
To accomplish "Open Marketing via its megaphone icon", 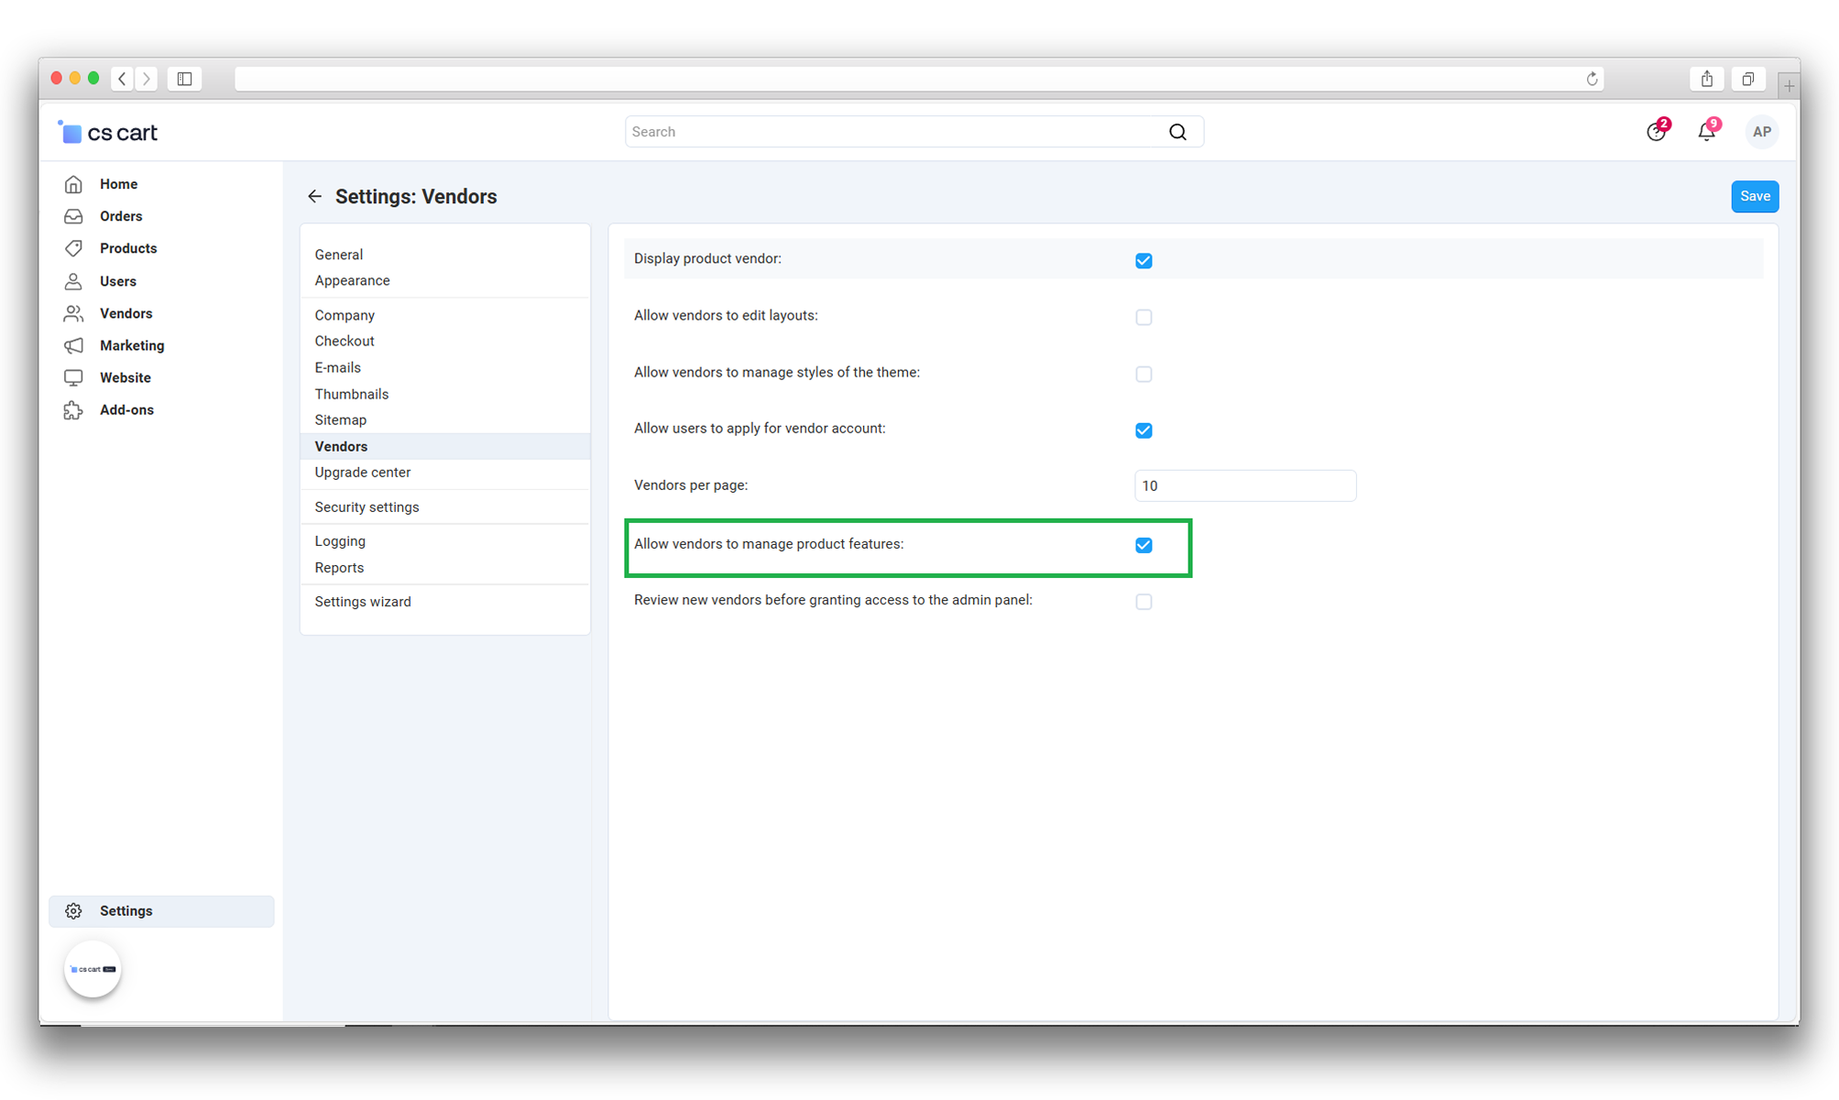I will tap(73, 345).
